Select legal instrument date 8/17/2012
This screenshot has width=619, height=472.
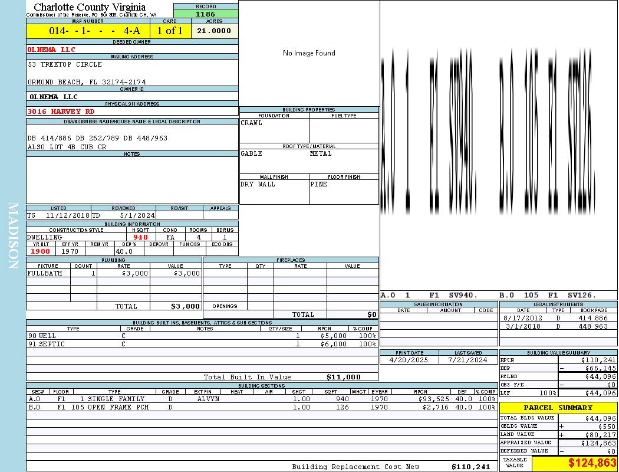coord(523,318)
